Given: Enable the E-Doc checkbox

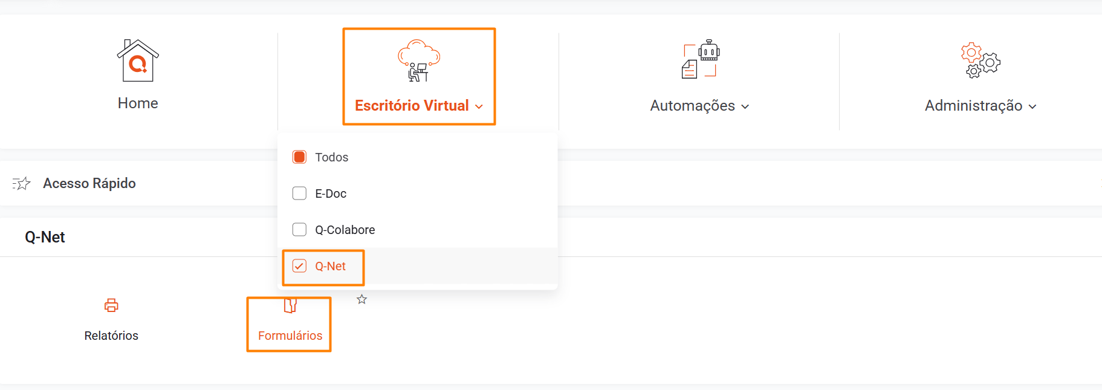Looking at the screenshot, I should [299, 193].
